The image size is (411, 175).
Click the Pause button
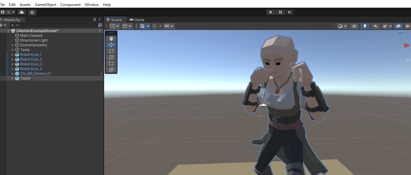click(280, 12)
